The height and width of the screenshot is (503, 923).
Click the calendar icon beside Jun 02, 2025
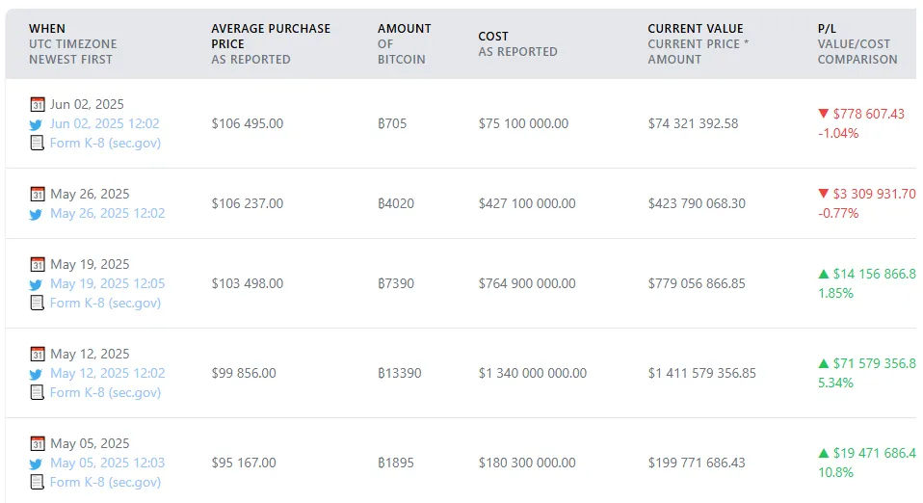point(38,104)
